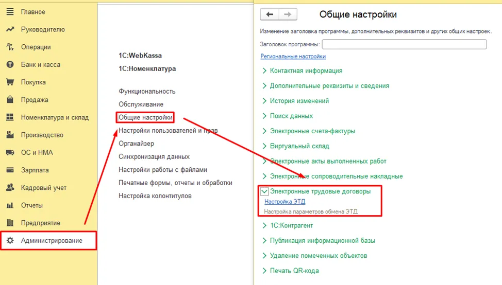Click the hamburger icon next to Главное
This screenshot has height=285, width=502.
pos(10,12)
